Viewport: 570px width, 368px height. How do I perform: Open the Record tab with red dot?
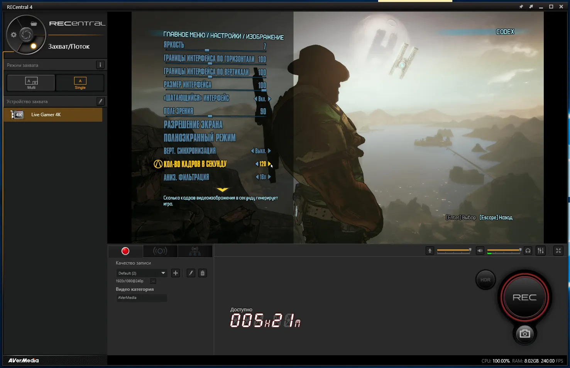[125, 251]
